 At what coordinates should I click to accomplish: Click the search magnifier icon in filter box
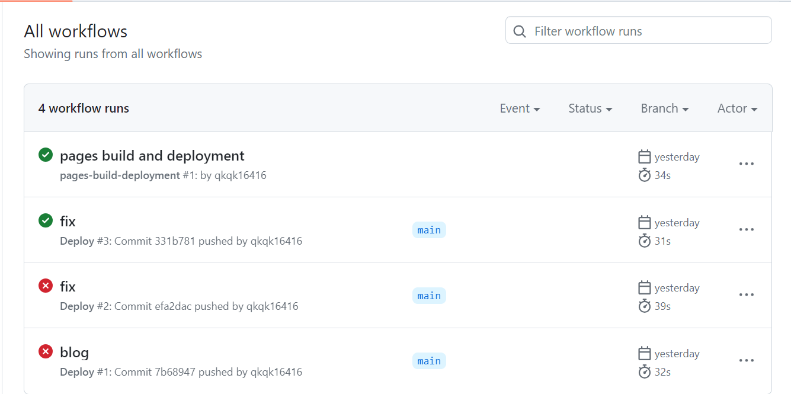(x=520, y=31)
